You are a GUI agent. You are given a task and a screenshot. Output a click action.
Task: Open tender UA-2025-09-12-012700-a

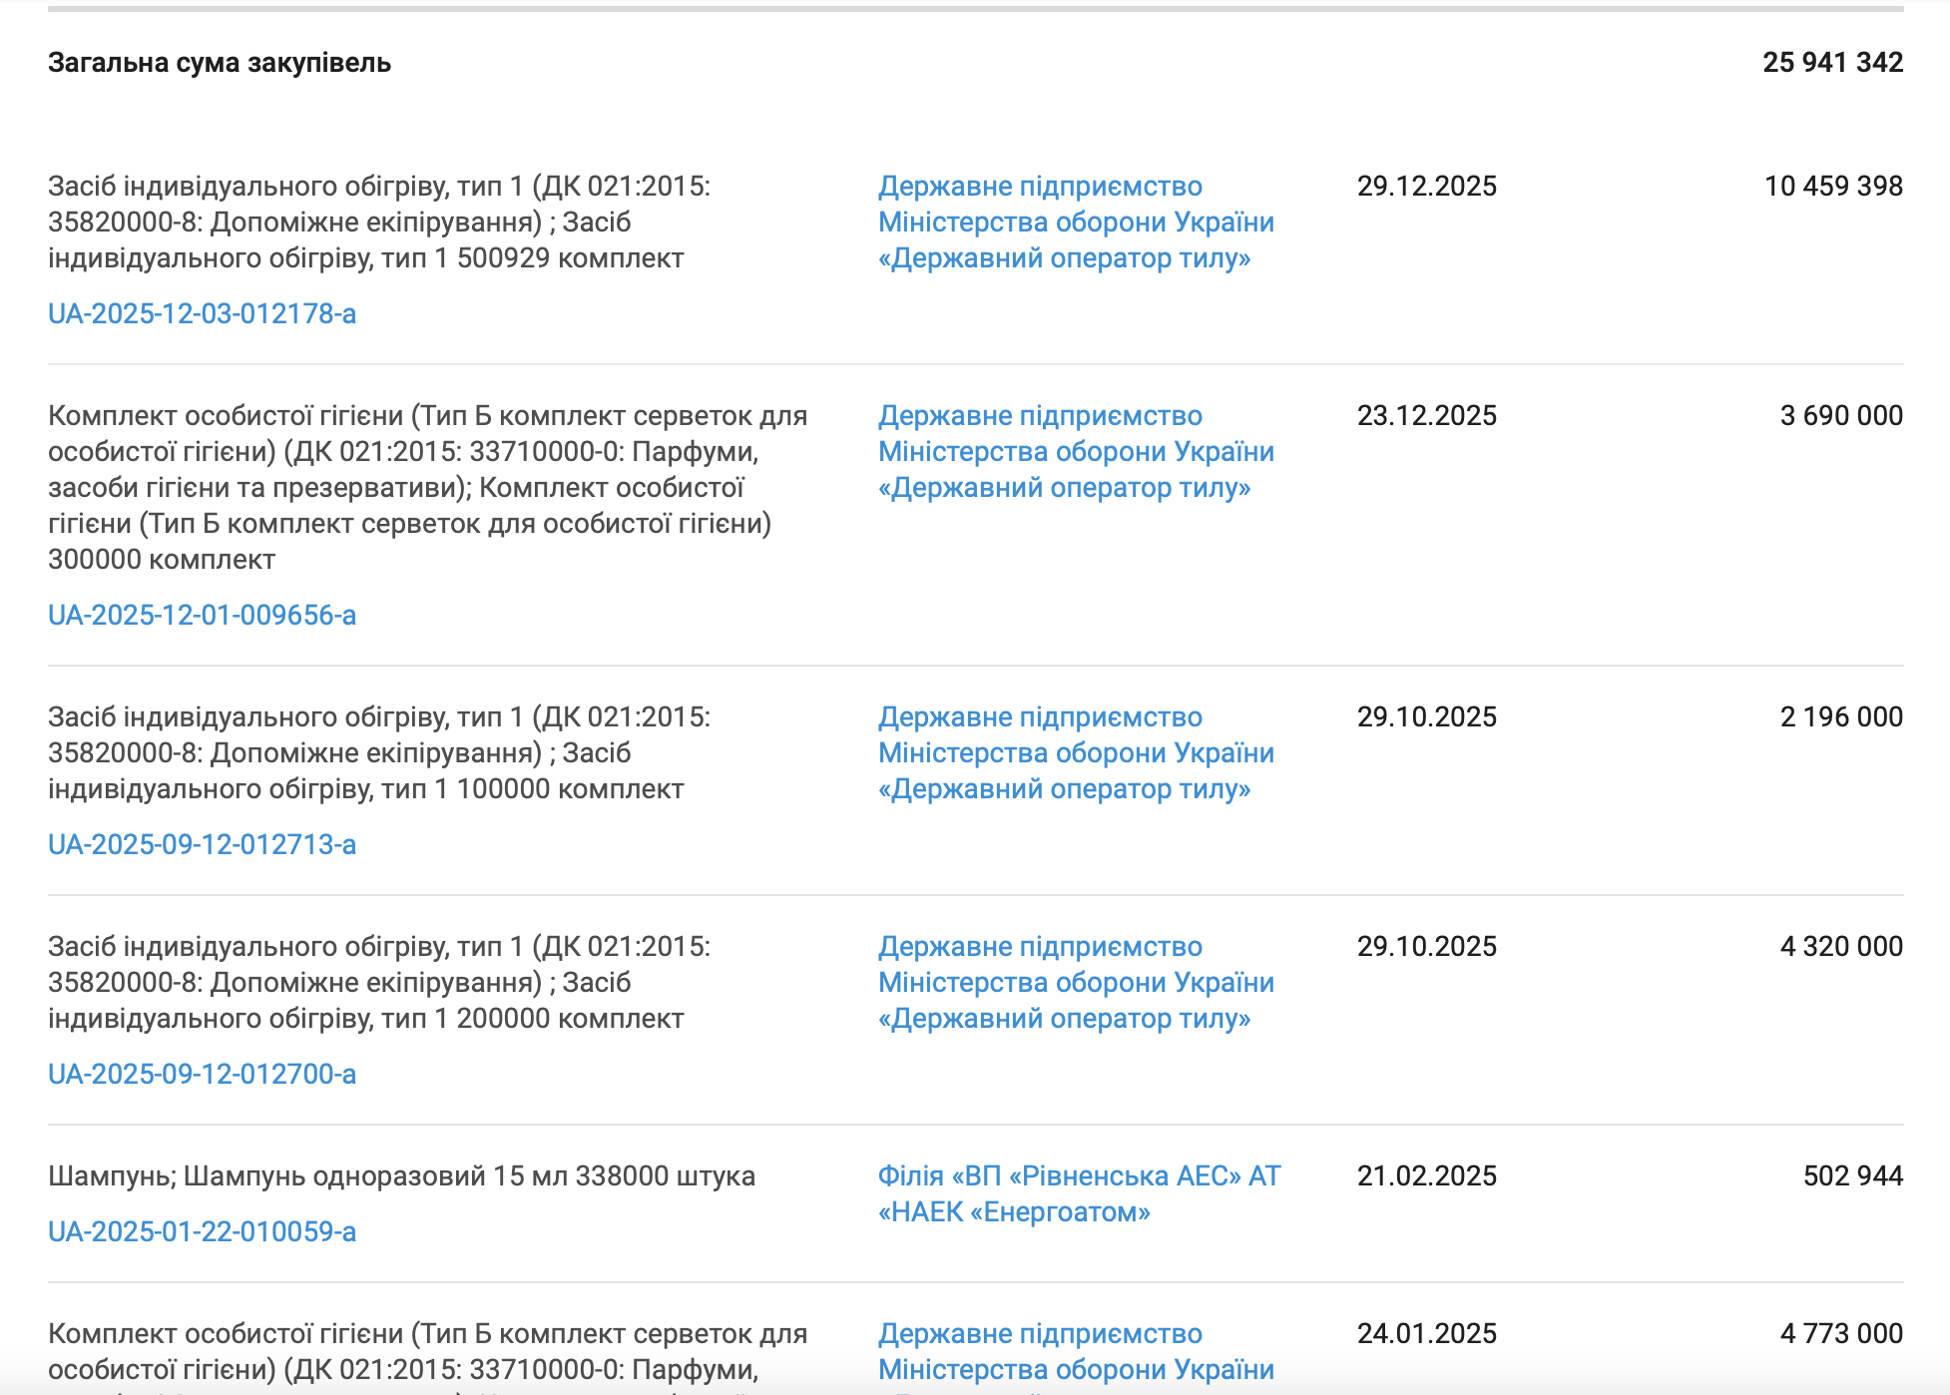click(x=202, y=1074)
